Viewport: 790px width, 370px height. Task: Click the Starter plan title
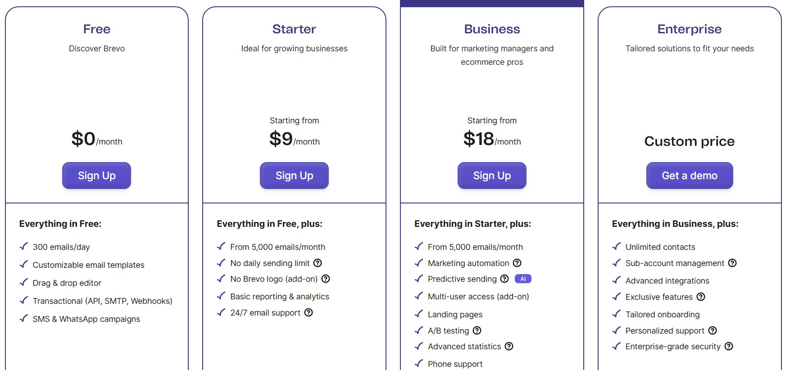click(294, 29)
